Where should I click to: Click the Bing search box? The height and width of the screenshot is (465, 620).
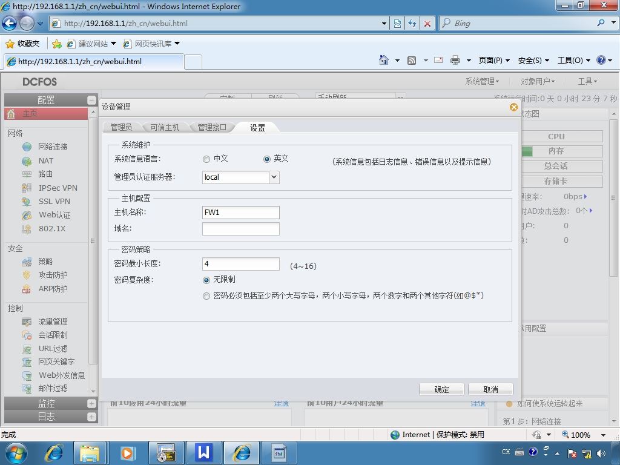518,24
